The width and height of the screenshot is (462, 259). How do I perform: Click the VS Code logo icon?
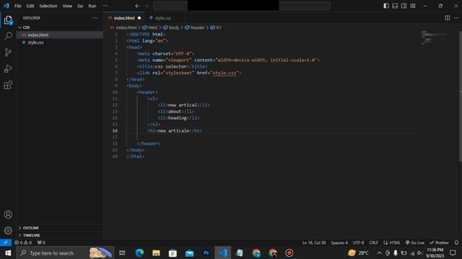click(6, 6)
